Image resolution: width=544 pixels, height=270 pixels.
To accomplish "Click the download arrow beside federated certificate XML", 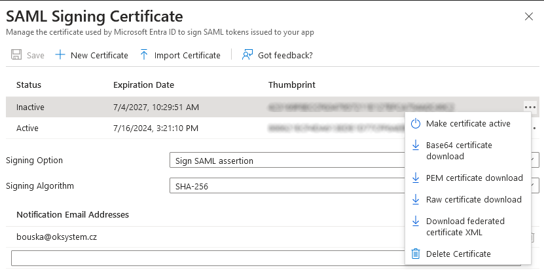I will click(415, 222).
